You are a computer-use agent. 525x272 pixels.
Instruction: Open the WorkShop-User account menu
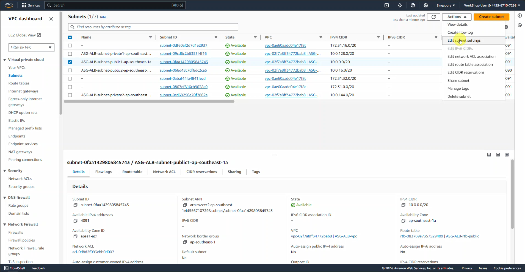[492, 5]
